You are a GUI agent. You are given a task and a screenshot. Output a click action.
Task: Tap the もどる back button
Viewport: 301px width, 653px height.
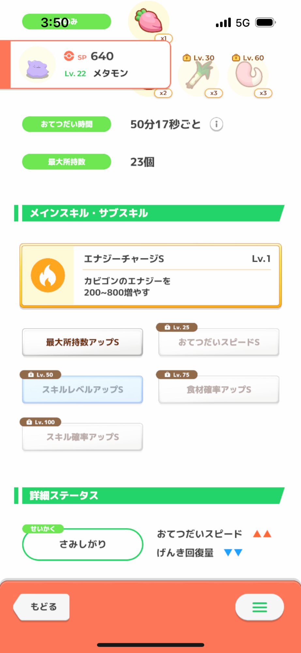click(42, 607)
